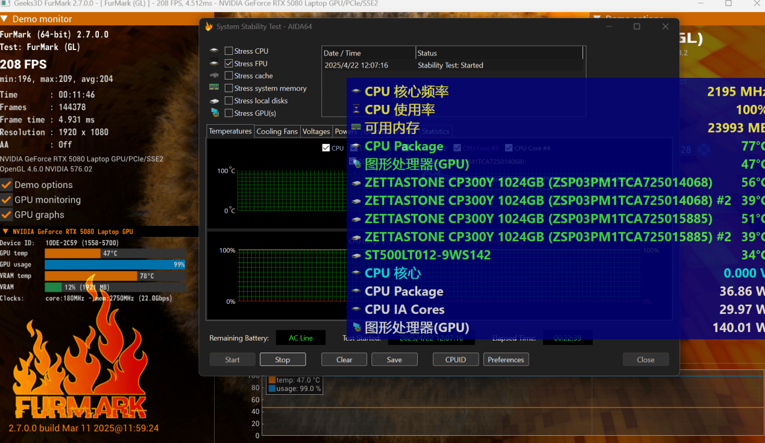
Task: Click the chip icon beside Stress CPU
Action: pos(214,51)
